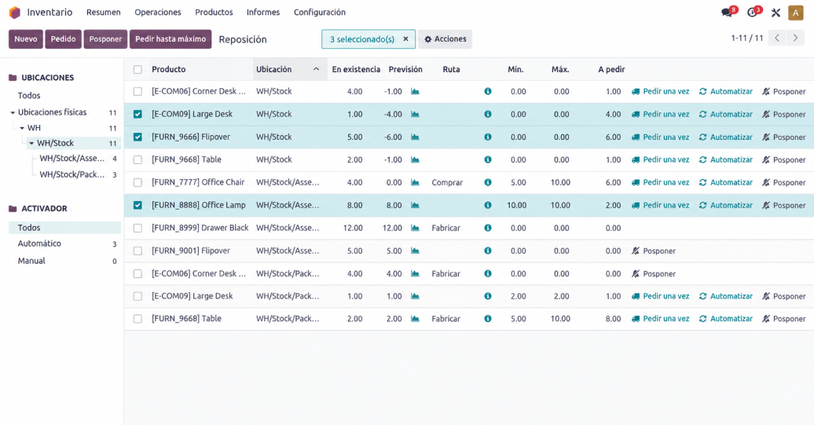The height and width of the screenshot is (425, 814).
Task: Collapse the Ubicaciones físicas tree node
Action: click(x=13, y=112)
